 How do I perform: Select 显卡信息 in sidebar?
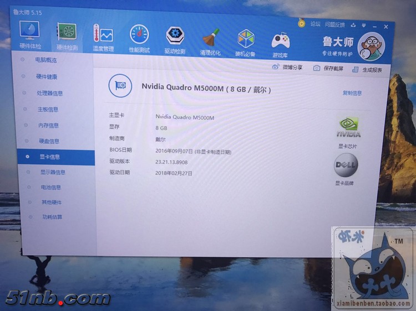(56, 157)
